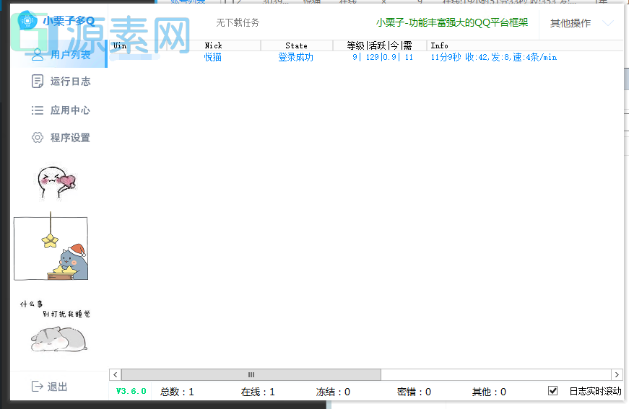Click the 总数：1 status entry
The width and height of the screenshot is (629, 409).
click(177, 392)
